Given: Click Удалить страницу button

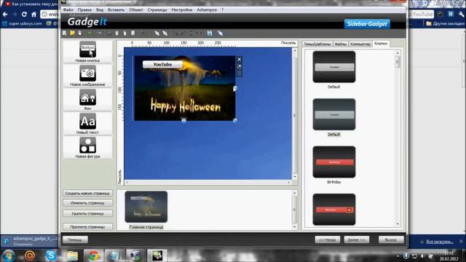Looking at the screenshot, I should (x=87, y=213).
